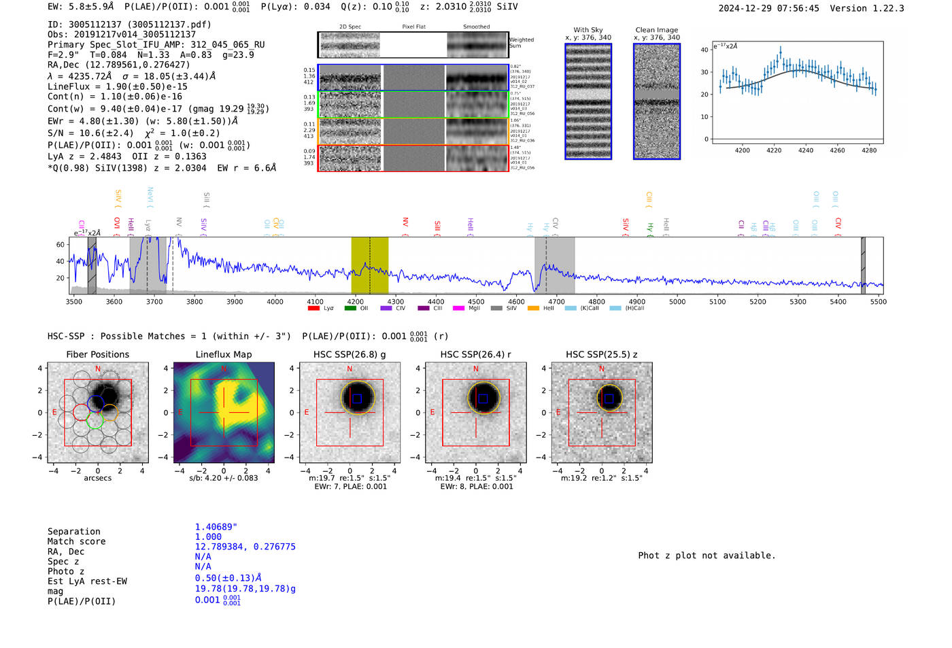
Task: Click the Phot z plot not available message
Action: coord(707,556)
